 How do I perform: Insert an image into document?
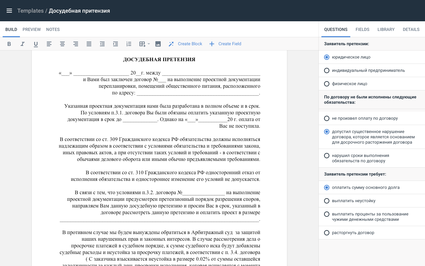click(x=158, y=44)
